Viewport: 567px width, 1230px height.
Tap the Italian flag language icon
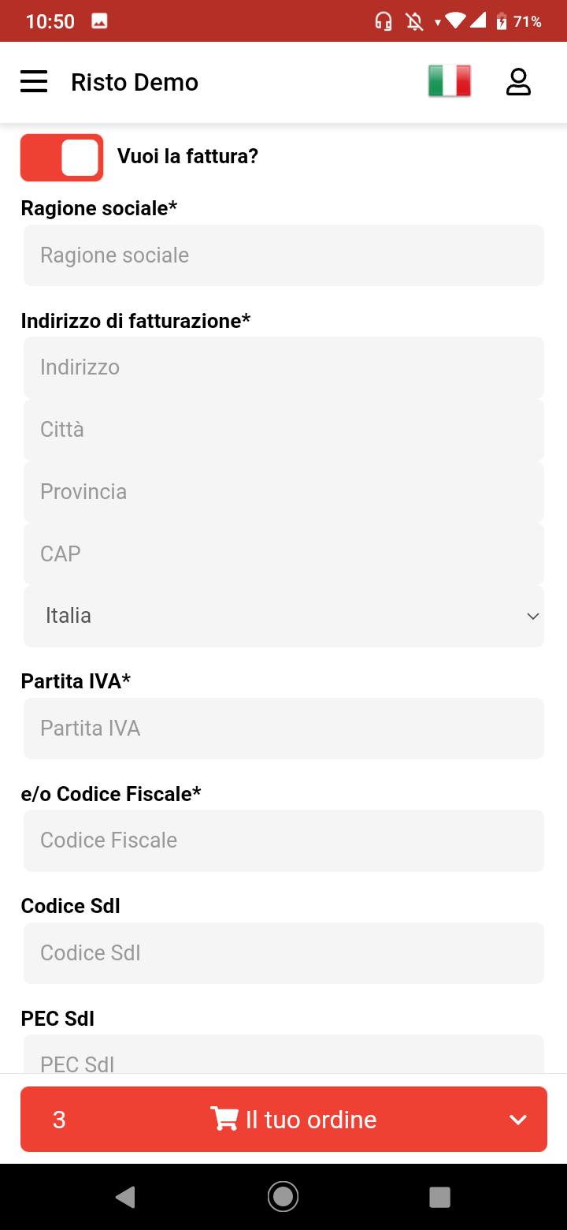click(450, 81)
